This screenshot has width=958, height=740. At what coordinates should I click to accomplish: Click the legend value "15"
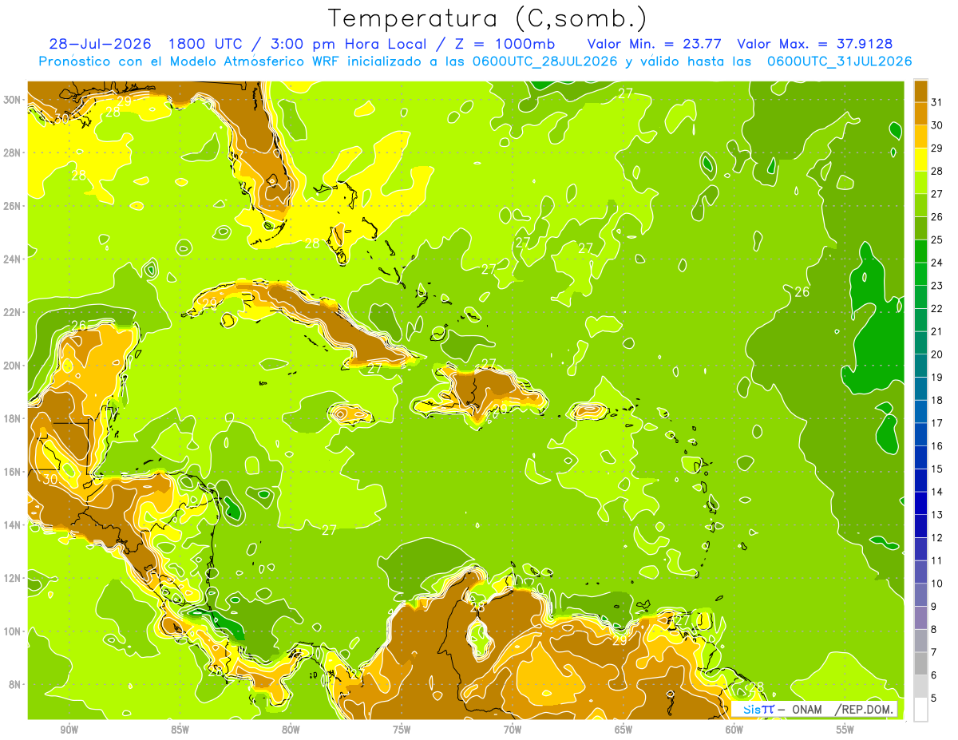(937, 469)
